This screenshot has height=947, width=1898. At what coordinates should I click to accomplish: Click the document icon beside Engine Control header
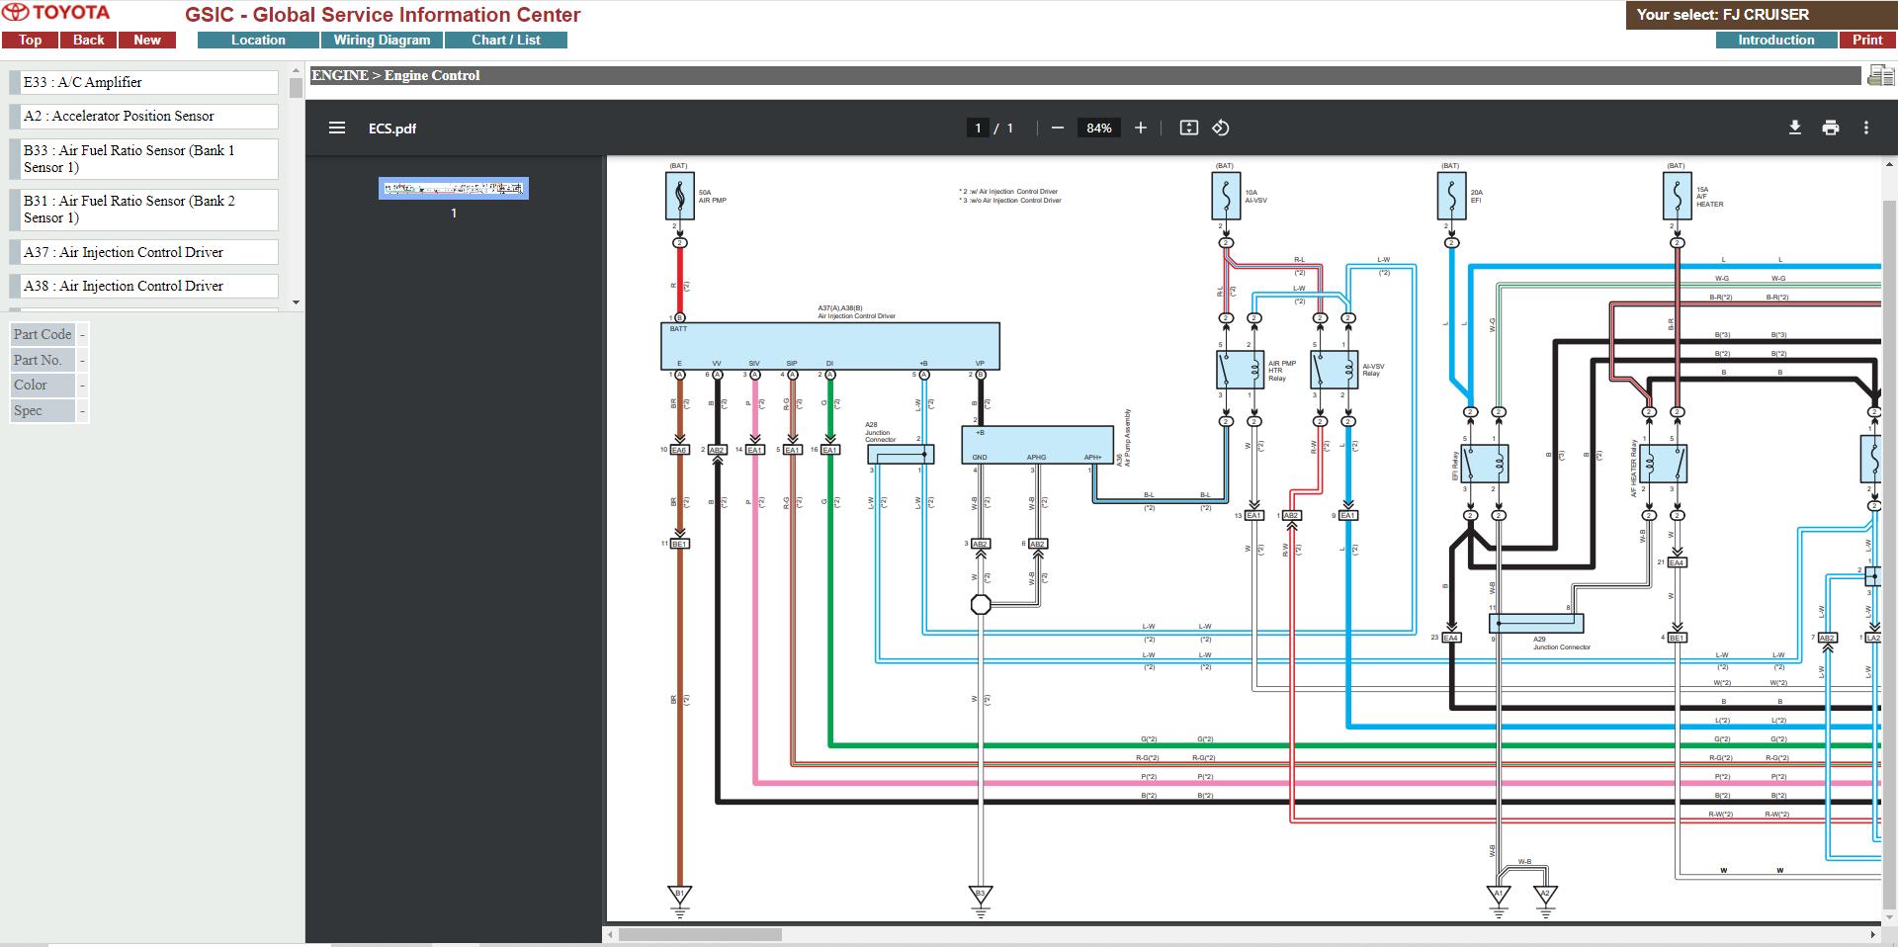[x=1880, y=75]
